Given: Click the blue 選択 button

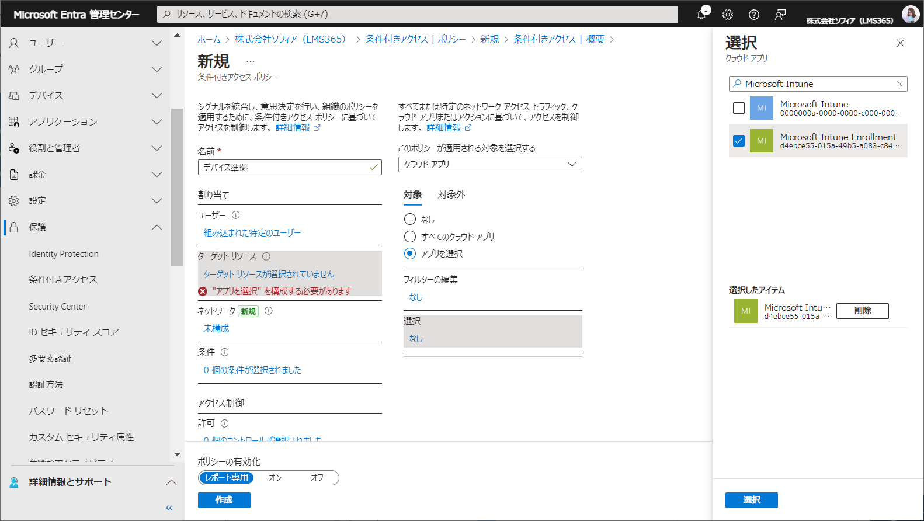Looking at the screenshot, I should (x=752, y=500).
